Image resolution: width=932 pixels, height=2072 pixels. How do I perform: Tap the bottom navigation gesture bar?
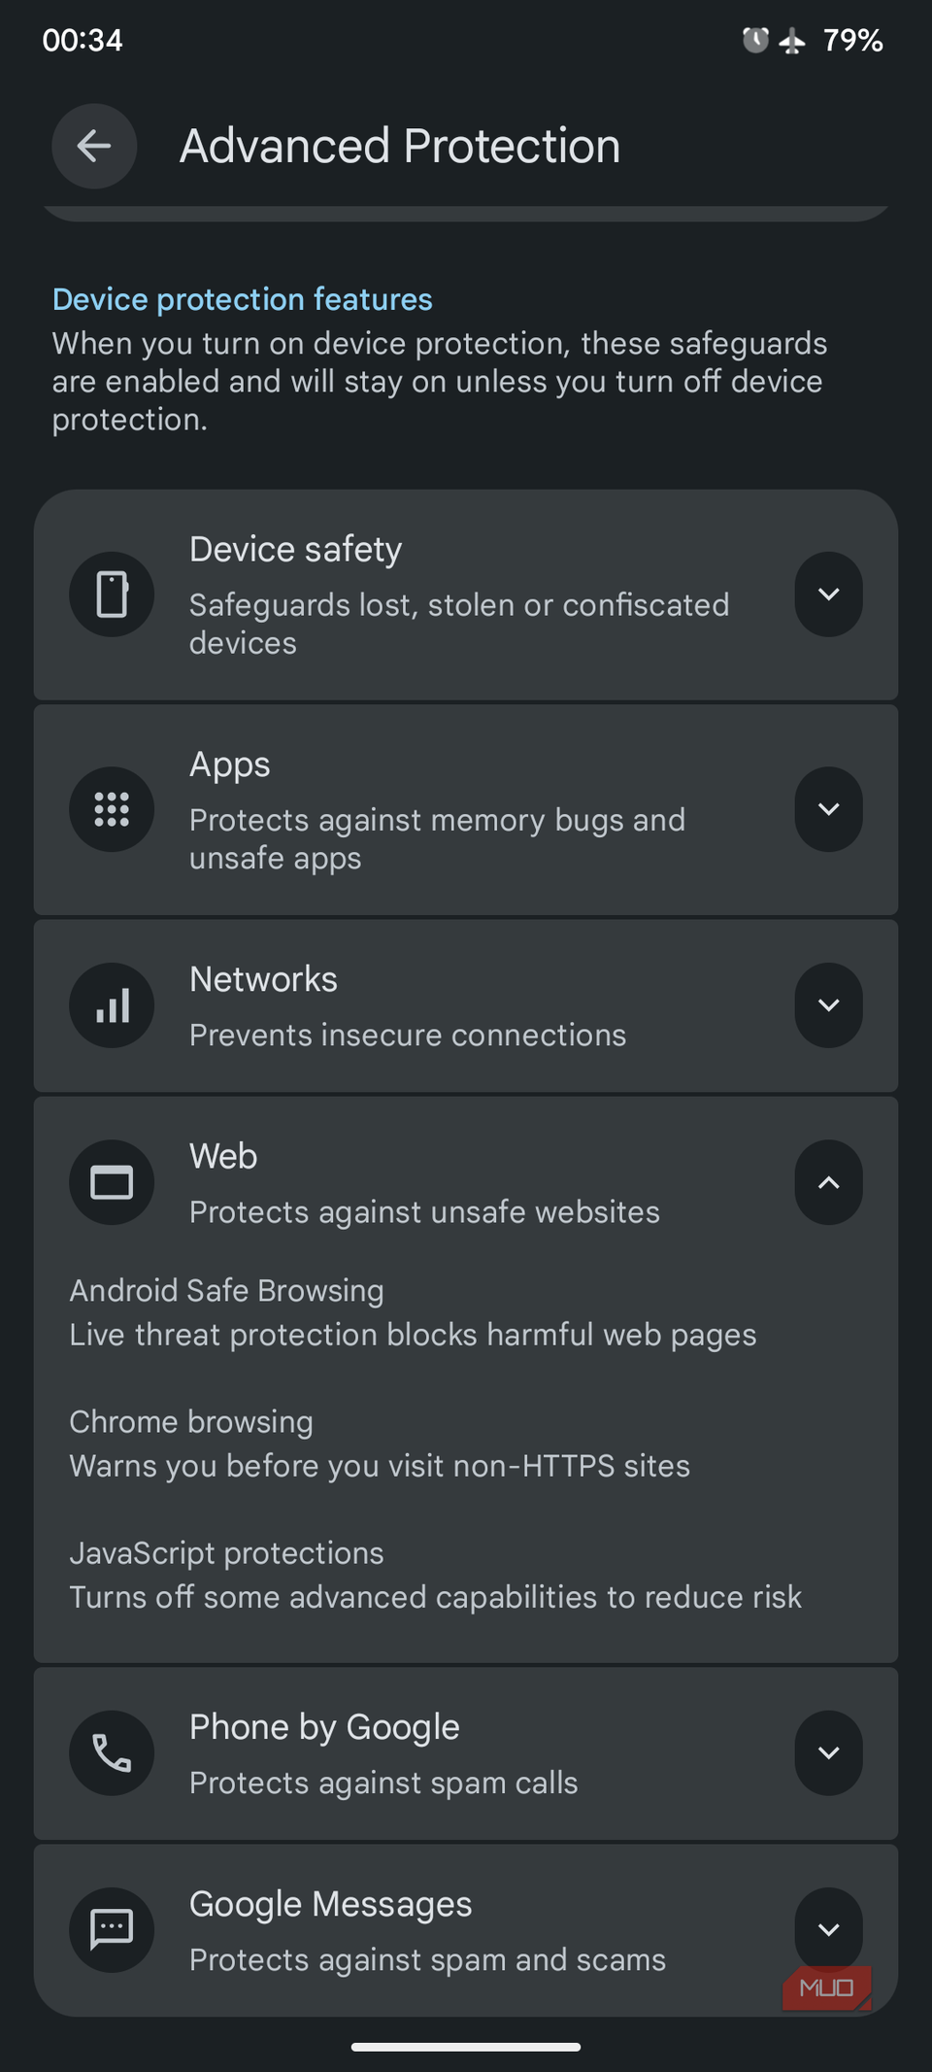[x=466, y=2047]
